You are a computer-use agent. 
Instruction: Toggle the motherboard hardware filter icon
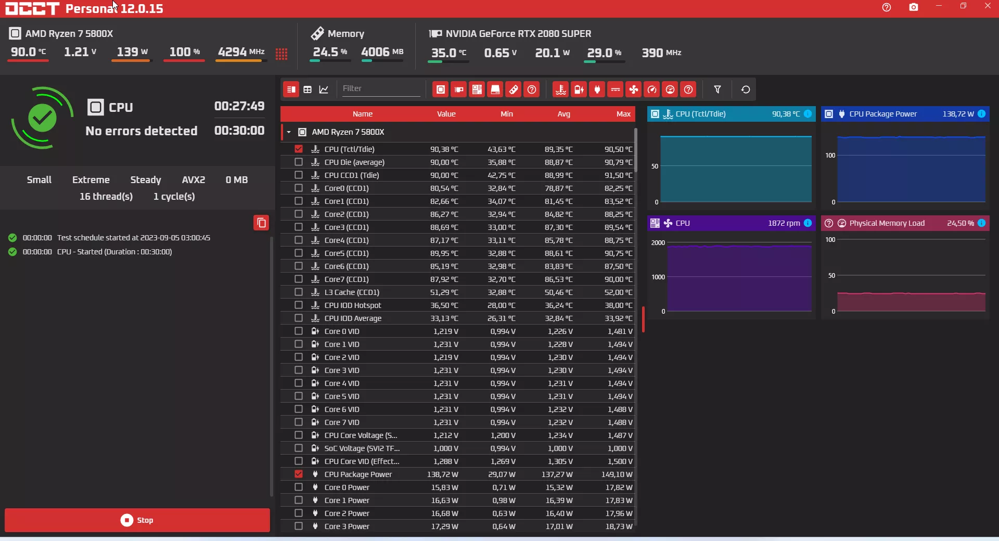click(477, 89)
